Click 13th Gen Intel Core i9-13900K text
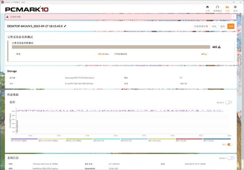Screen dimensions: 244x170 point(45,164)
